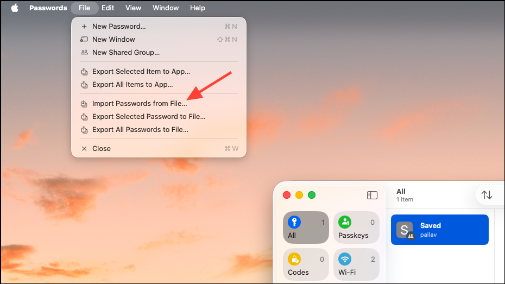Image resolution: width=505 pixels, height=284 pixels.
Task: Click the blue key icon for All
Action: point(294,222)
